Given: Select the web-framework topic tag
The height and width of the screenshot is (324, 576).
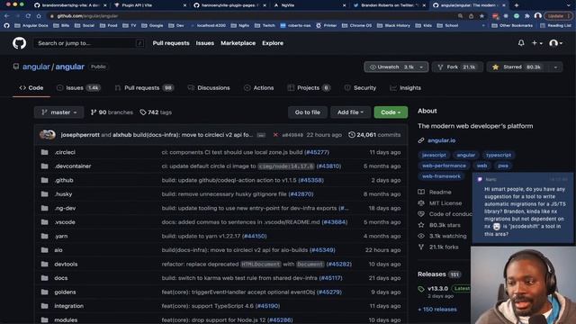Looking at the screenshot, I should point(441,176).
